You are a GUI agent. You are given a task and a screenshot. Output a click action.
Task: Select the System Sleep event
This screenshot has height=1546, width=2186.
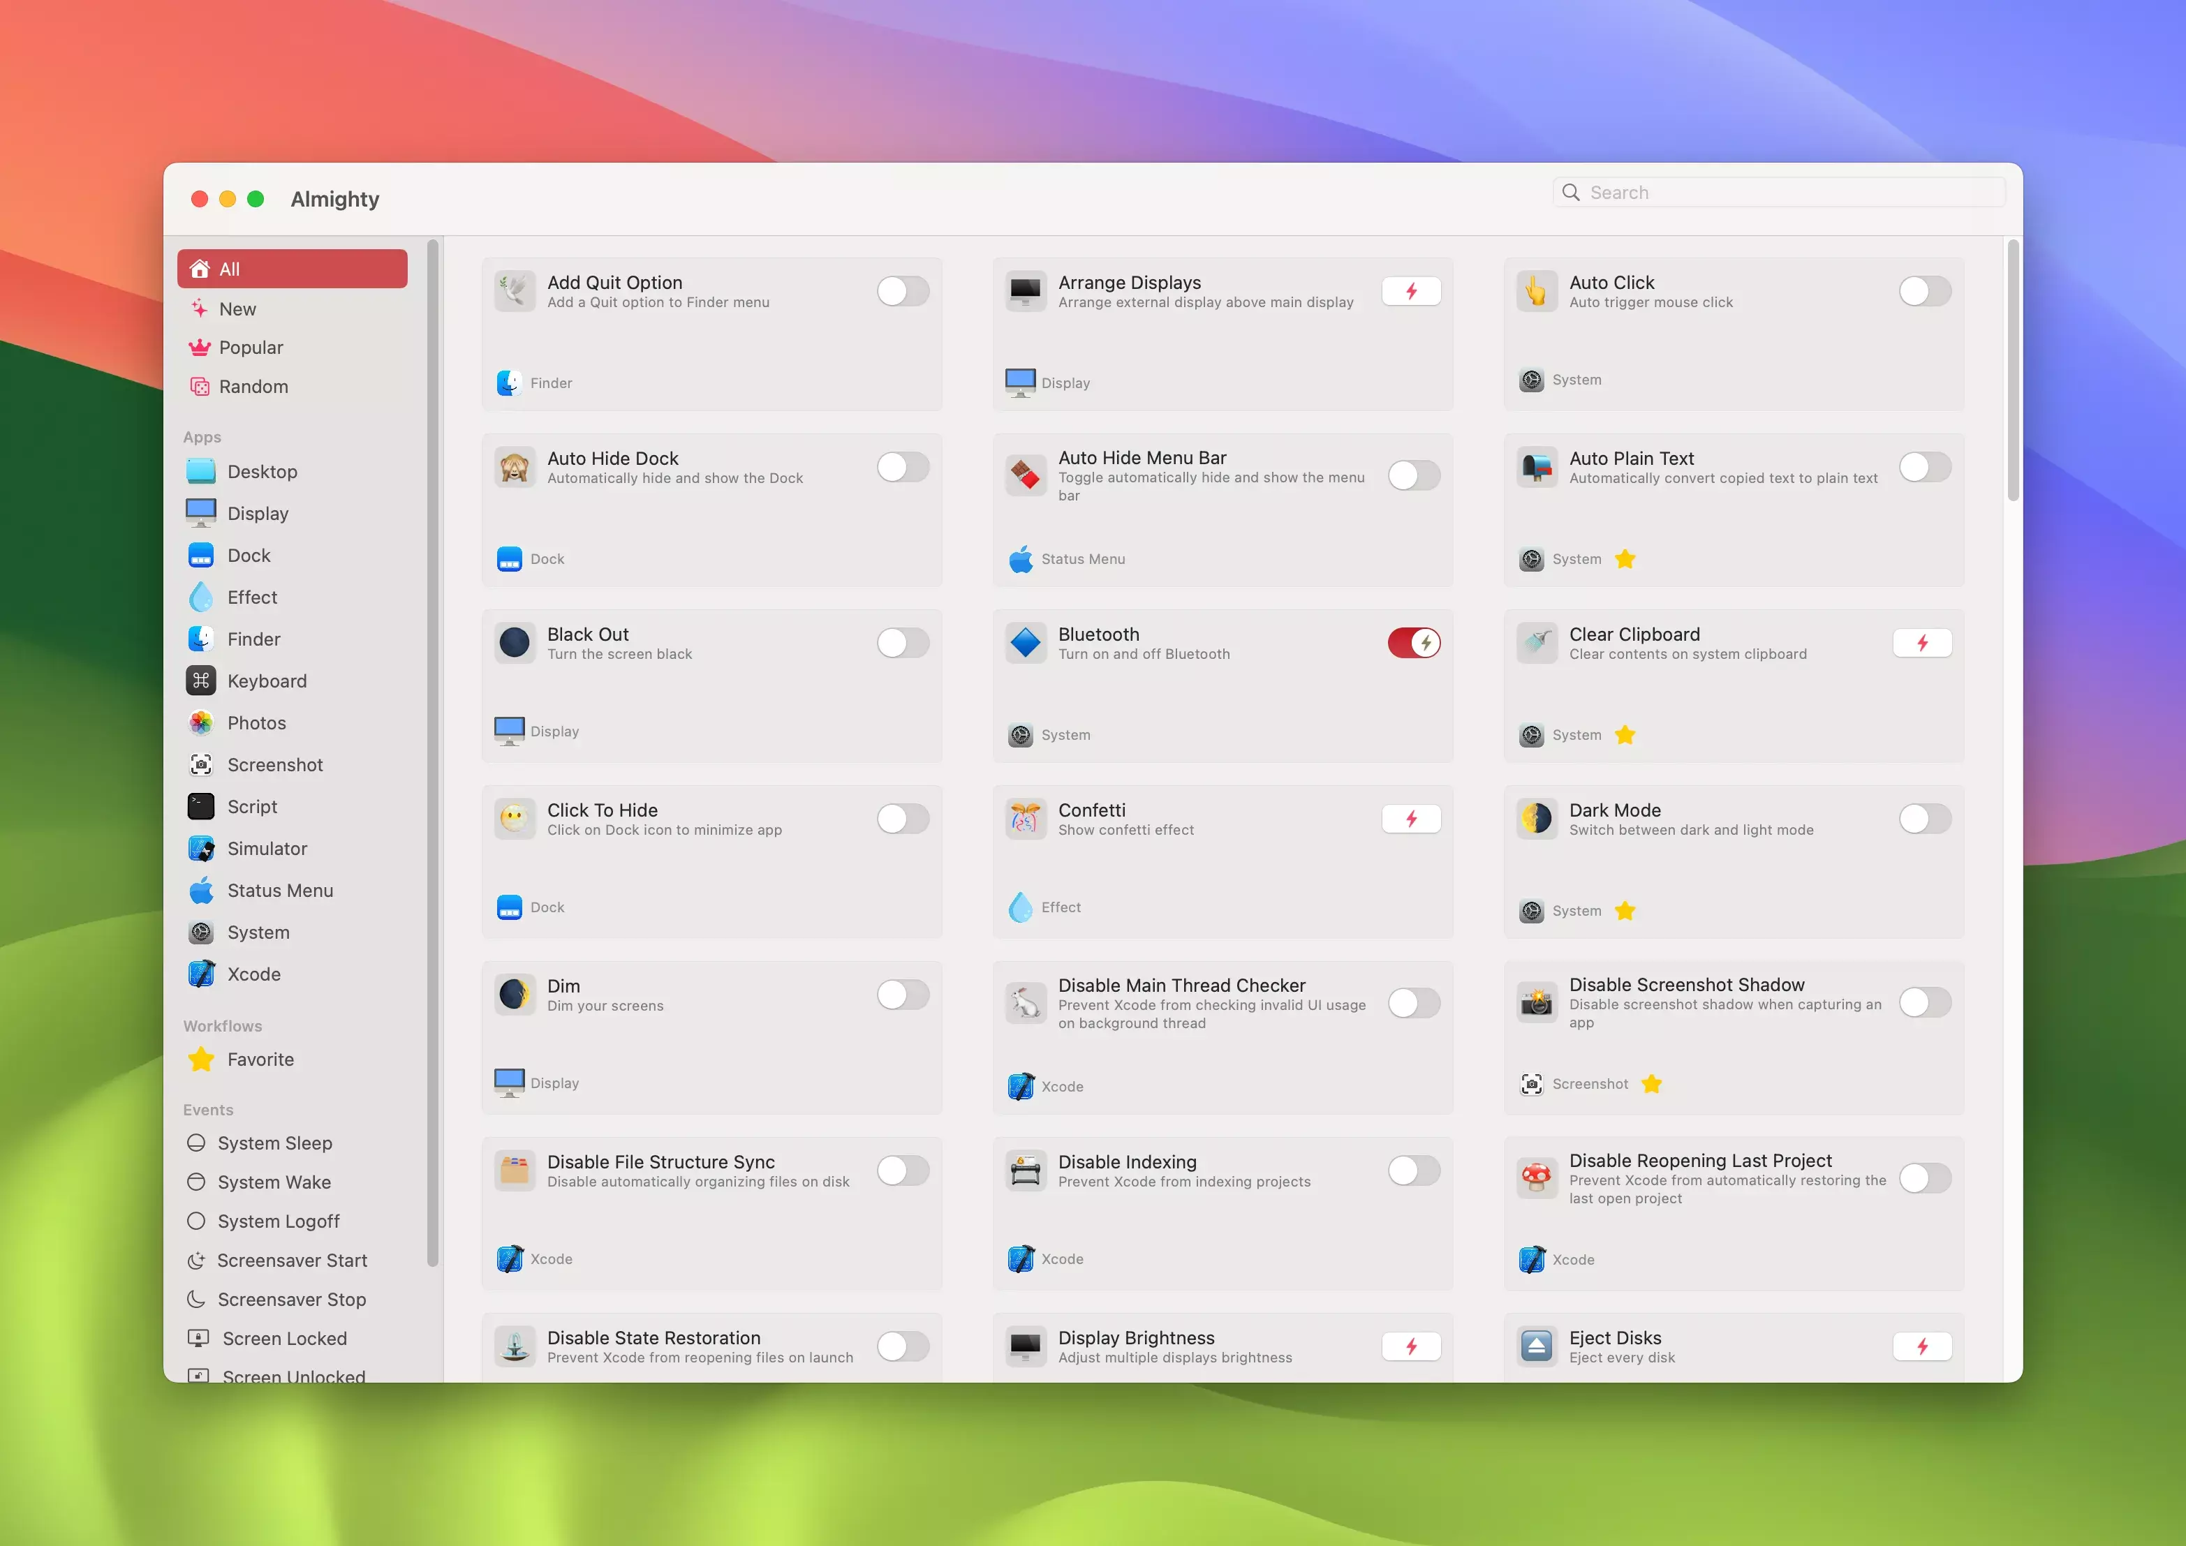pyautogui.click(x=274, y=1143)
